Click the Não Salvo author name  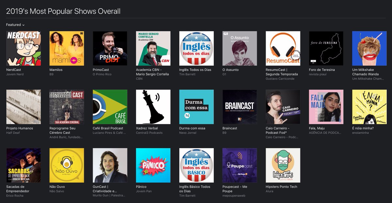[57, 191]
